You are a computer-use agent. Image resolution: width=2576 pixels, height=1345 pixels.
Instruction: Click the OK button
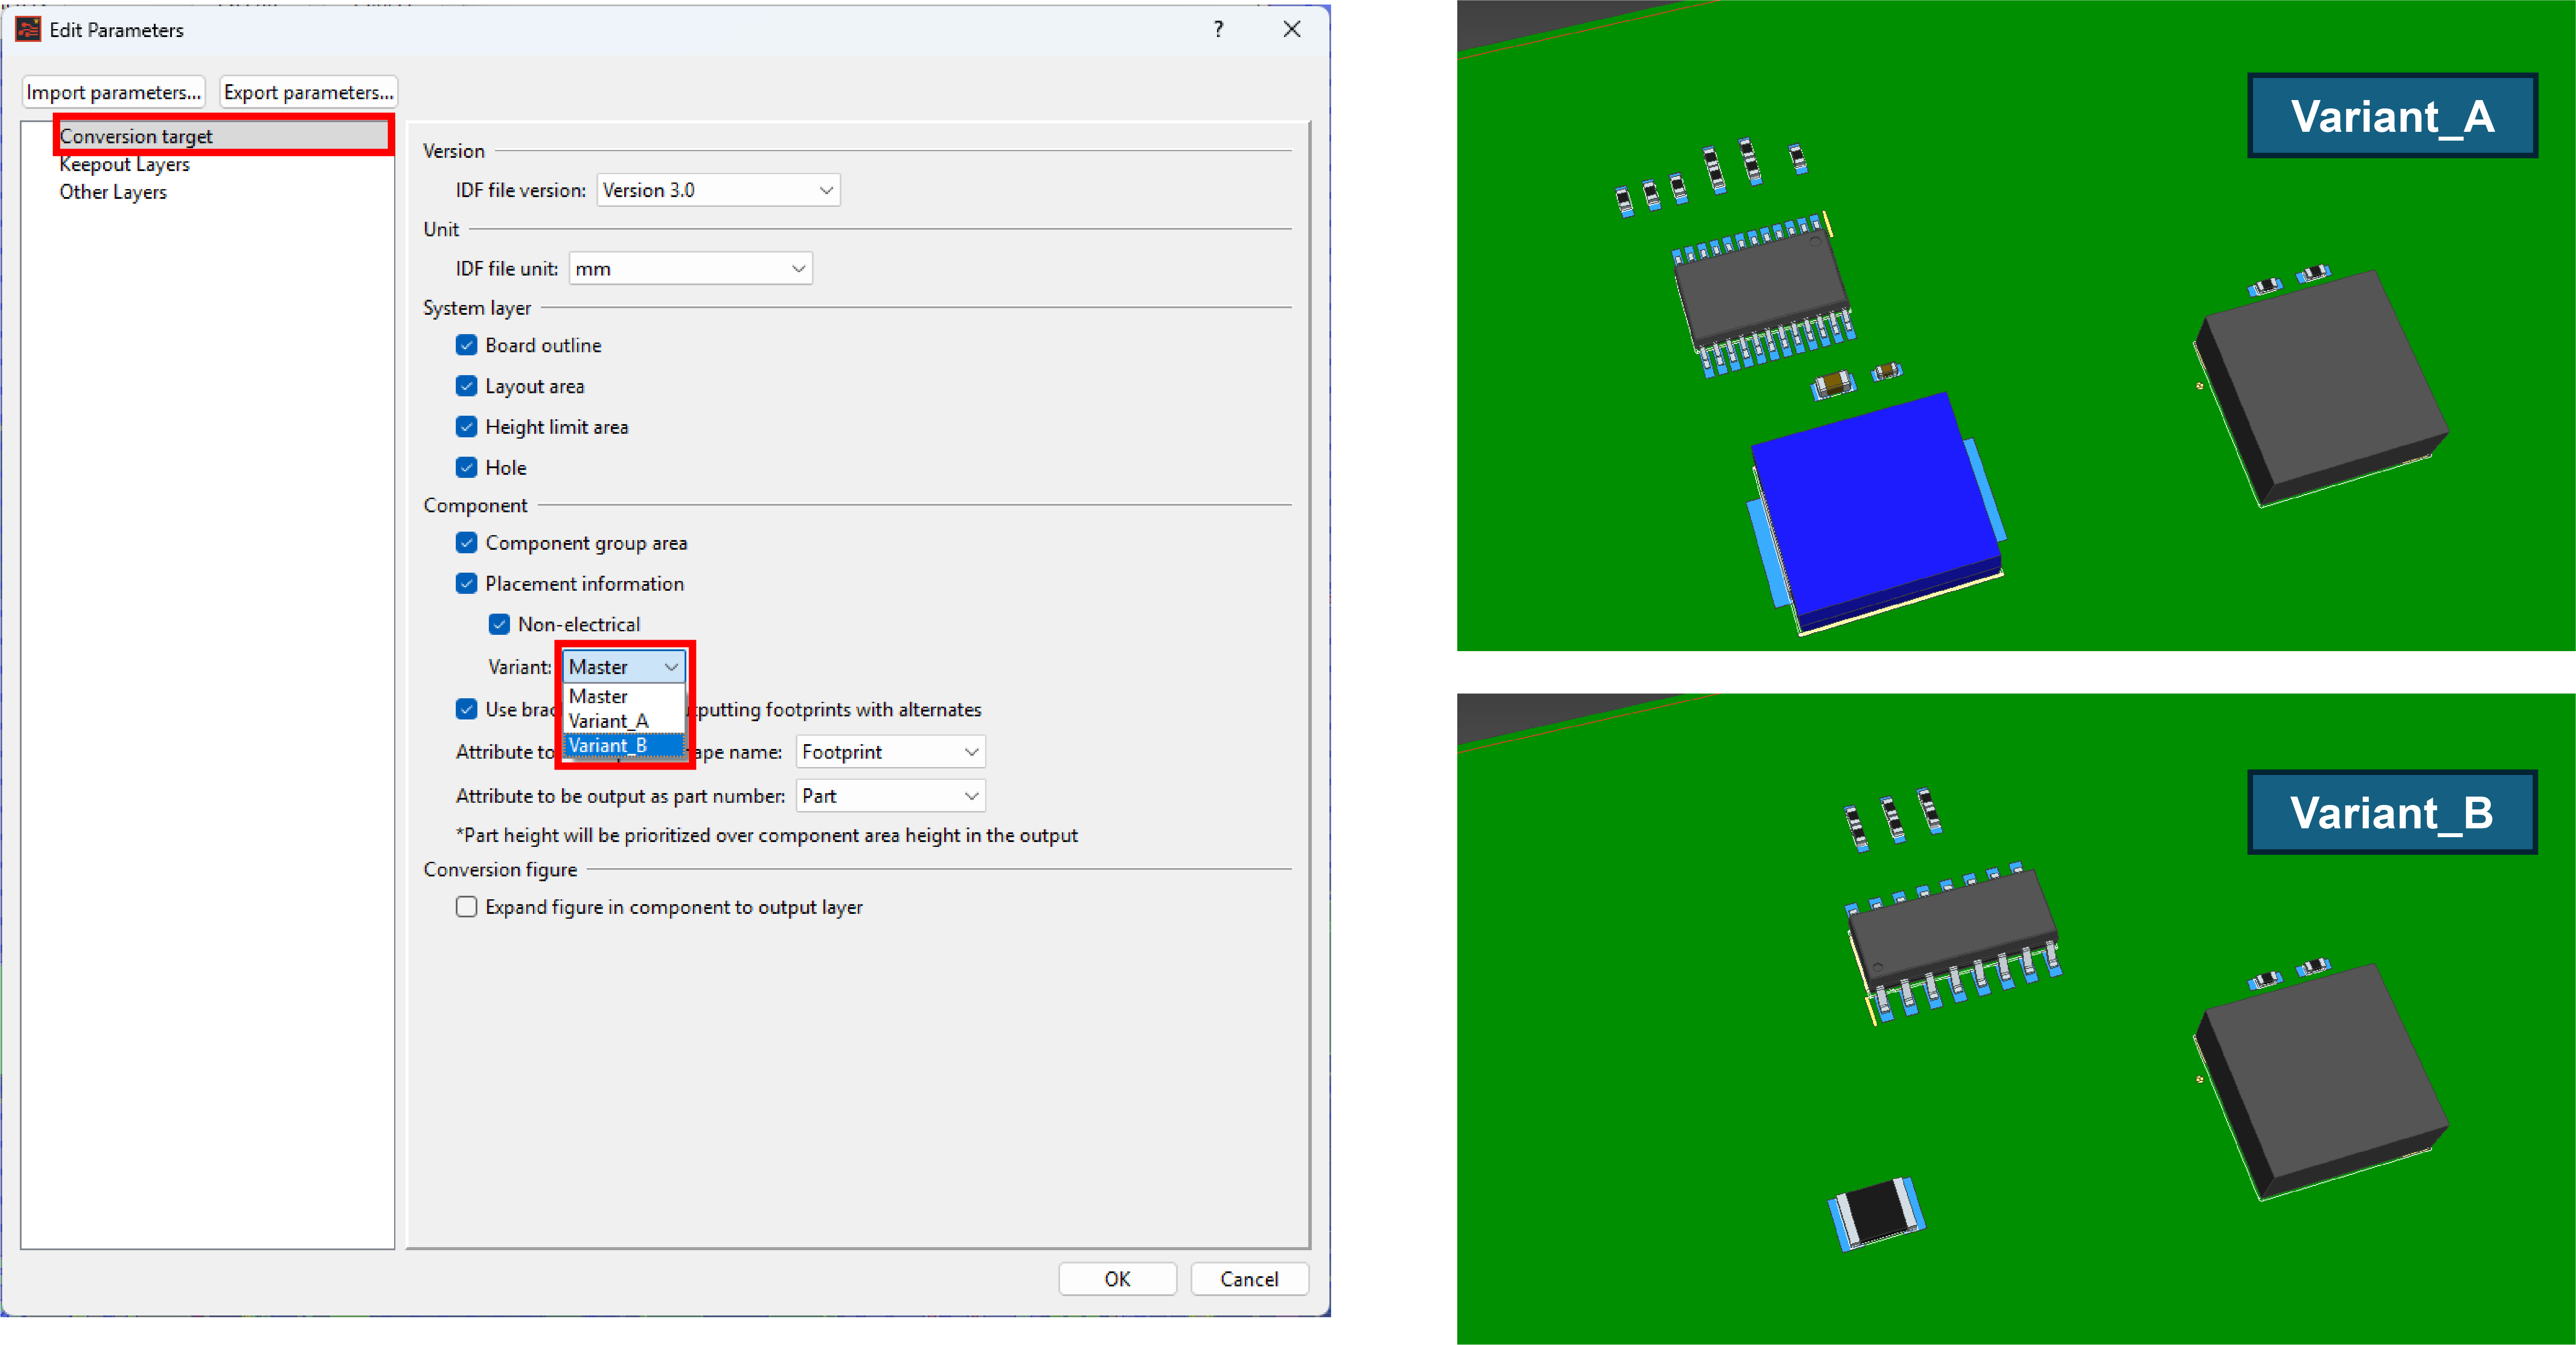1117,1279
